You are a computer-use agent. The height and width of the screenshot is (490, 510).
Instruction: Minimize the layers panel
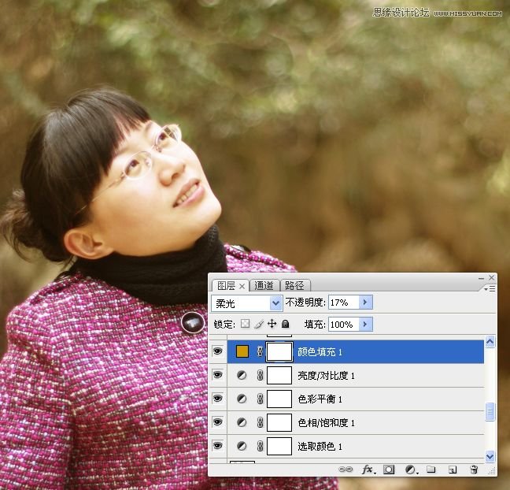481,278
